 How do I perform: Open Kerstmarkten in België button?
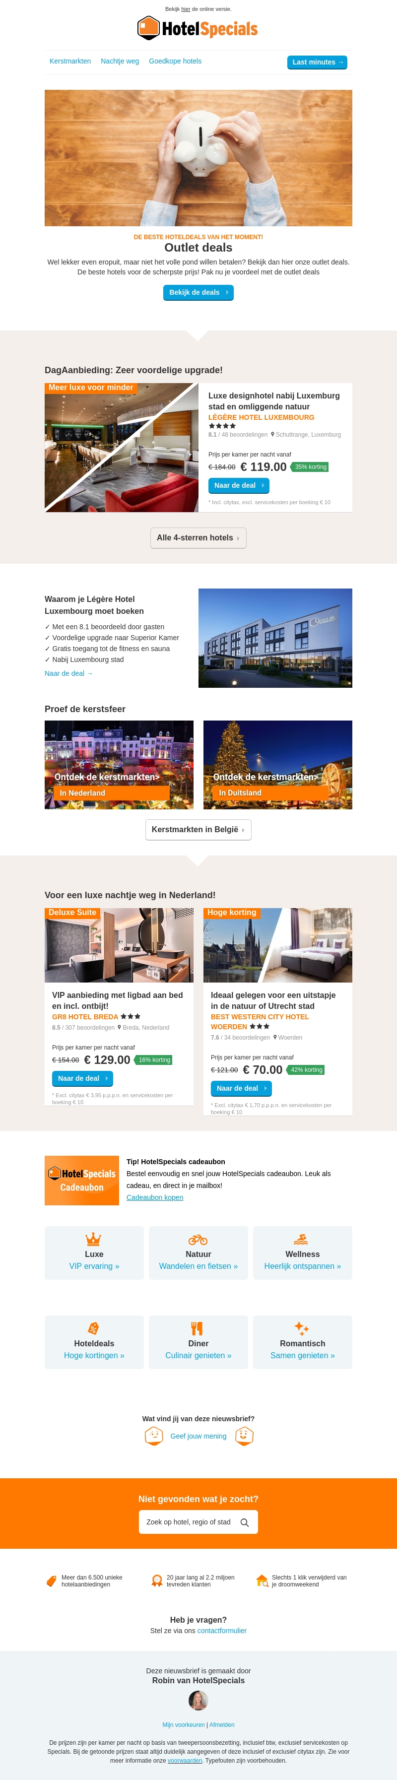[198, 829]
